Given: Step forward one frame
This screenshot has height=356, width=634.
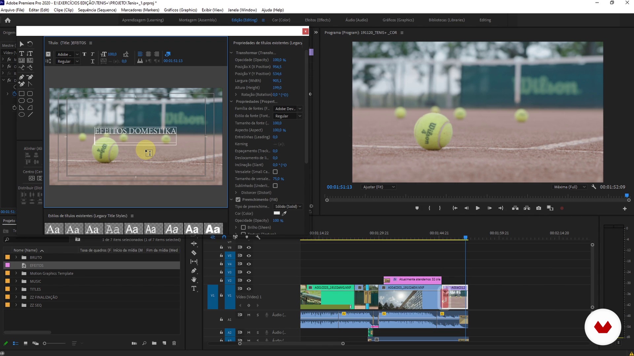Looking at the screenshot, I should 489,208.
